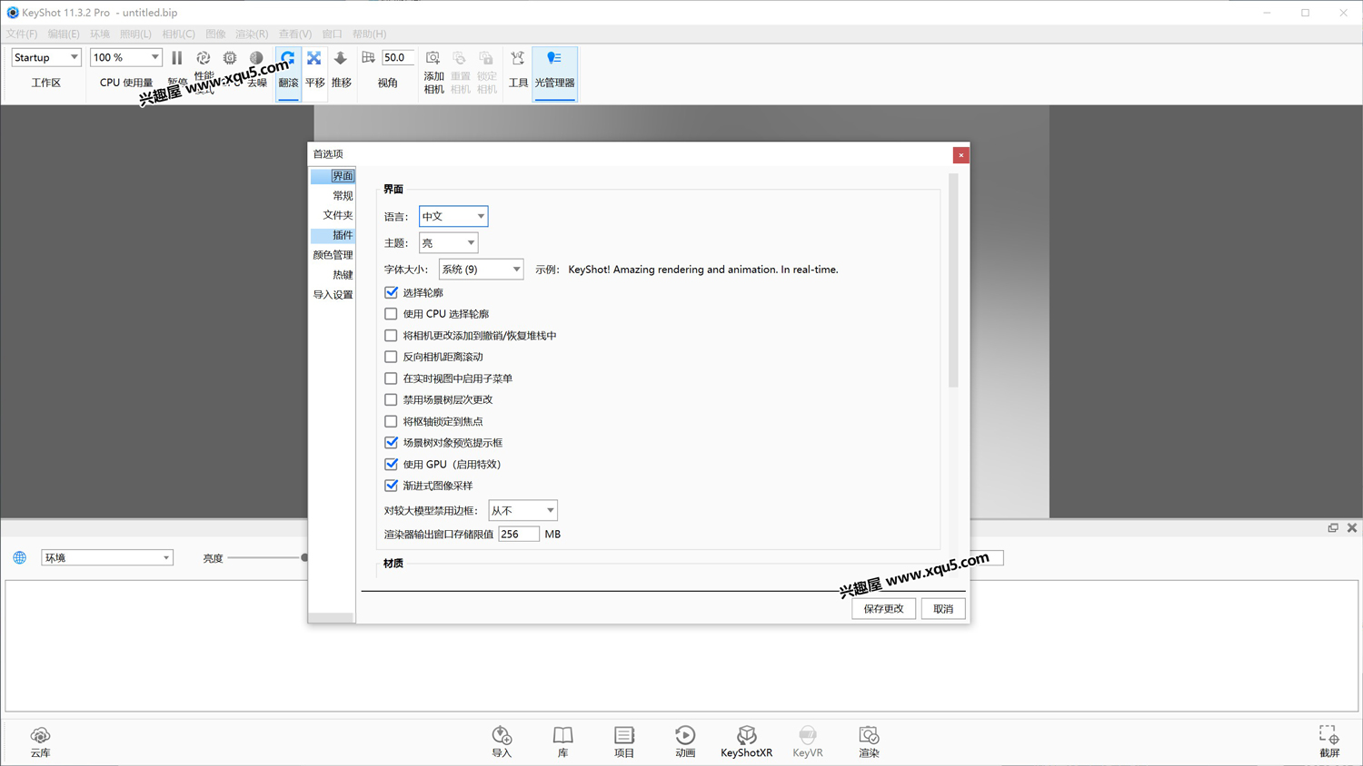The height and width of the screenshot is (766, 1363).
Task: Click the 取消 cancel button
Action: pos(943,609)
